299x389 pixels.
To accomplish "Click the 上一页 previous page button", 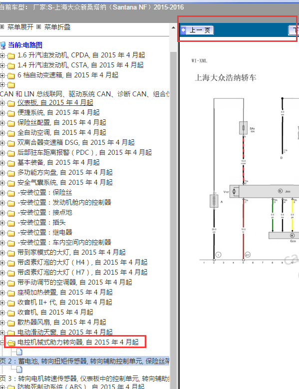I will click(197, 30).
